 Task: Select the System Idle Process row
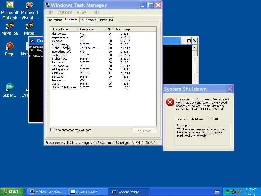(91, 87)
